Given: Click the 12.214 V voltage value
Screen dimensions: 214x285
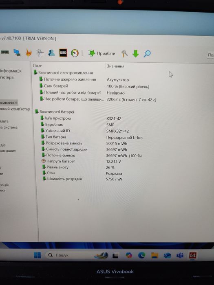Looking at the screenshot, I should pyautogui.click(x=114, y=161).
